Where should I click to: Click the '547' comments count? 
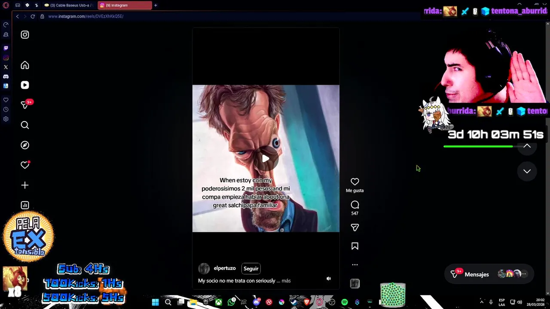(x=355, y=213)
